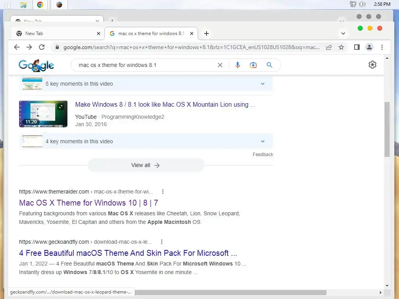Open options for themeraider.com result

pyautogui.click(x=163, y=192)
